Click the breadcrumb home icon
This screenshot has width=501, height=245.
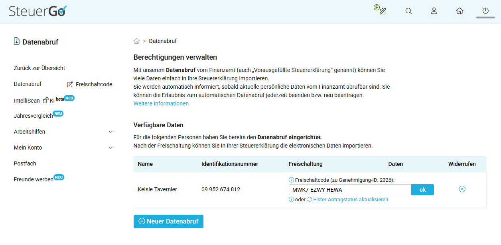pyautogui.click(x=136, y=41)
